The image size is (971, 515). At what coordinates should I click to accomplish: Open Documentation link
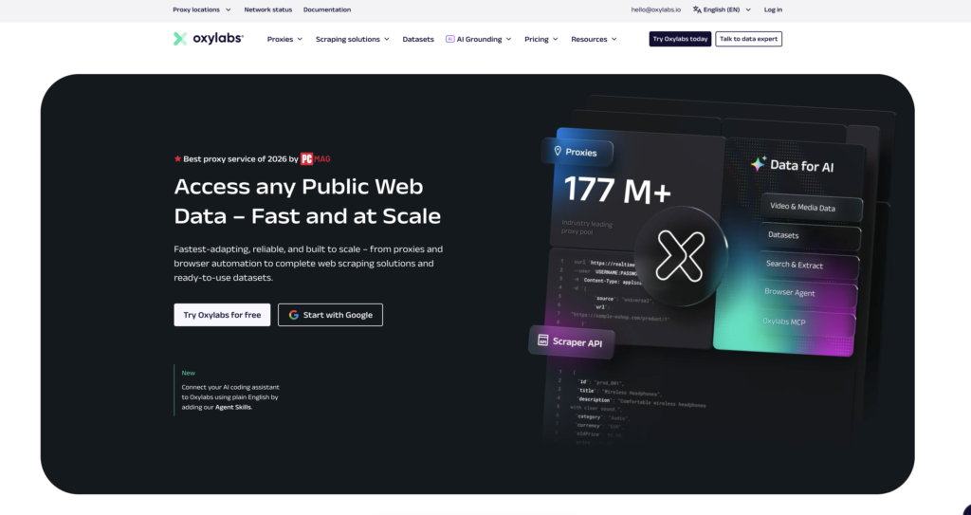327,9
